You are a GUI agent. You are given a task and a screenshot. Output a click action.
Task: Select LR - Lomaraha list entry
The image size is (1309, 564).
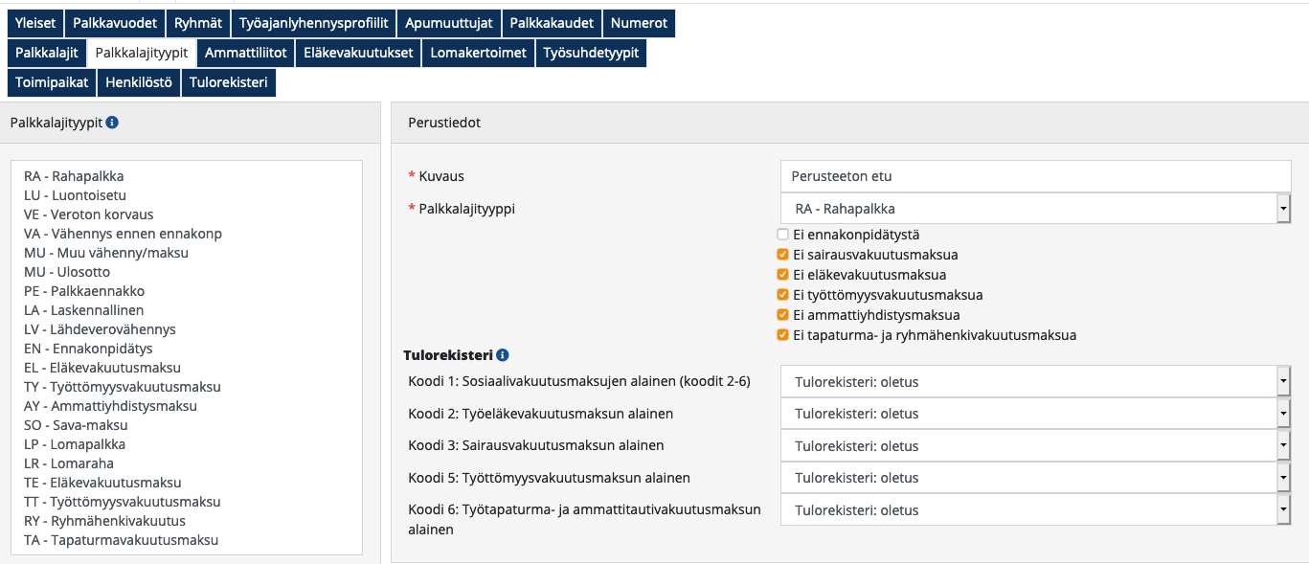click(69, 463)
